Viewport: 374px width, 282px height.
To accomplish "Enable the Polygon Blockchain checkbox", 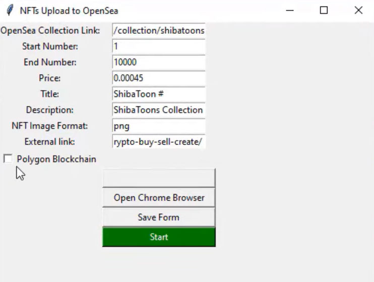I will (x=8, y=159).
